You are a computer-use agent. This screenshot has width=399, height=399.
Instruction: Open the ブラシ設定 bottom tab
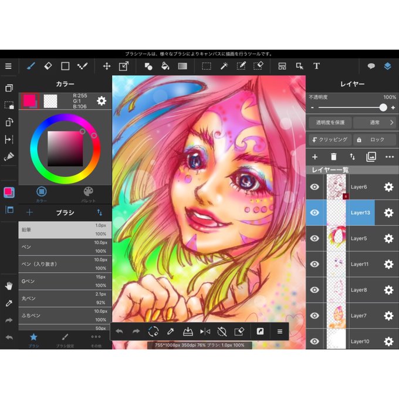pyautogui.click(x=65, y=340)
